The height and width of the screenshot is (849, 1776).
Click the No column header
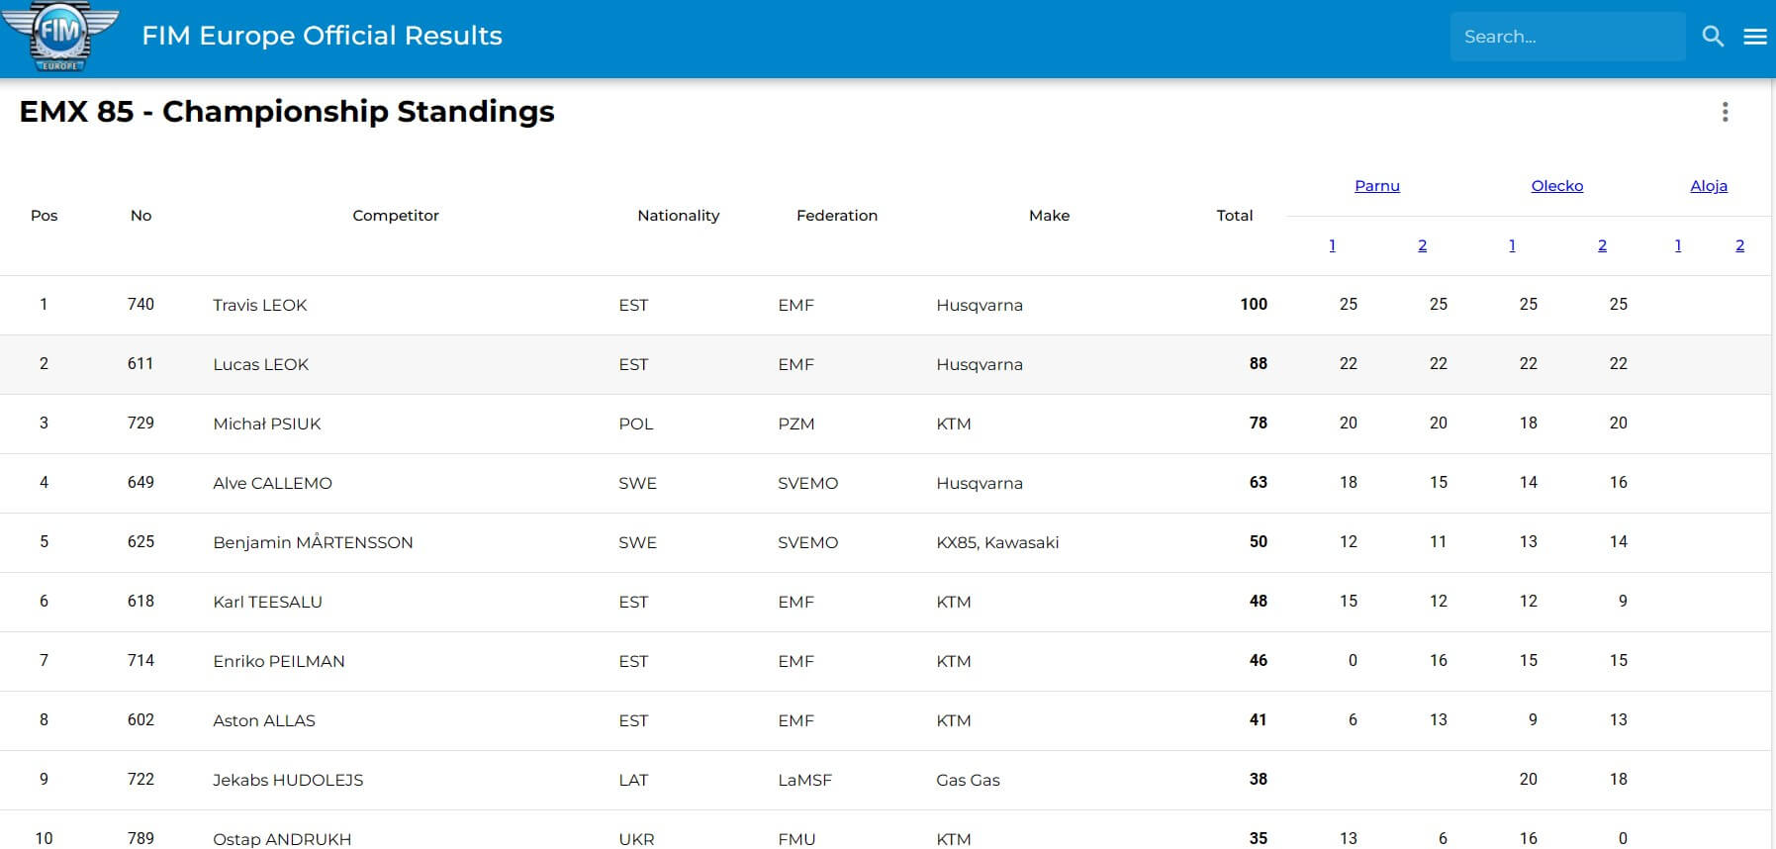[140, 216]
